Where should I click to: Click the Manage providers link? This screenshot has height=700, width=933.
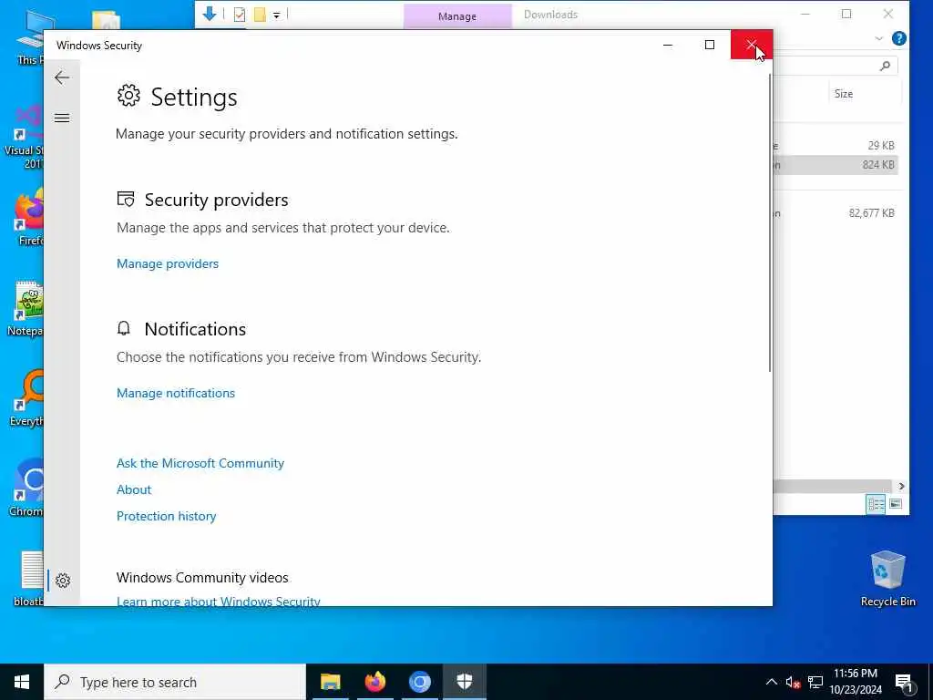(x=168, y=263)
